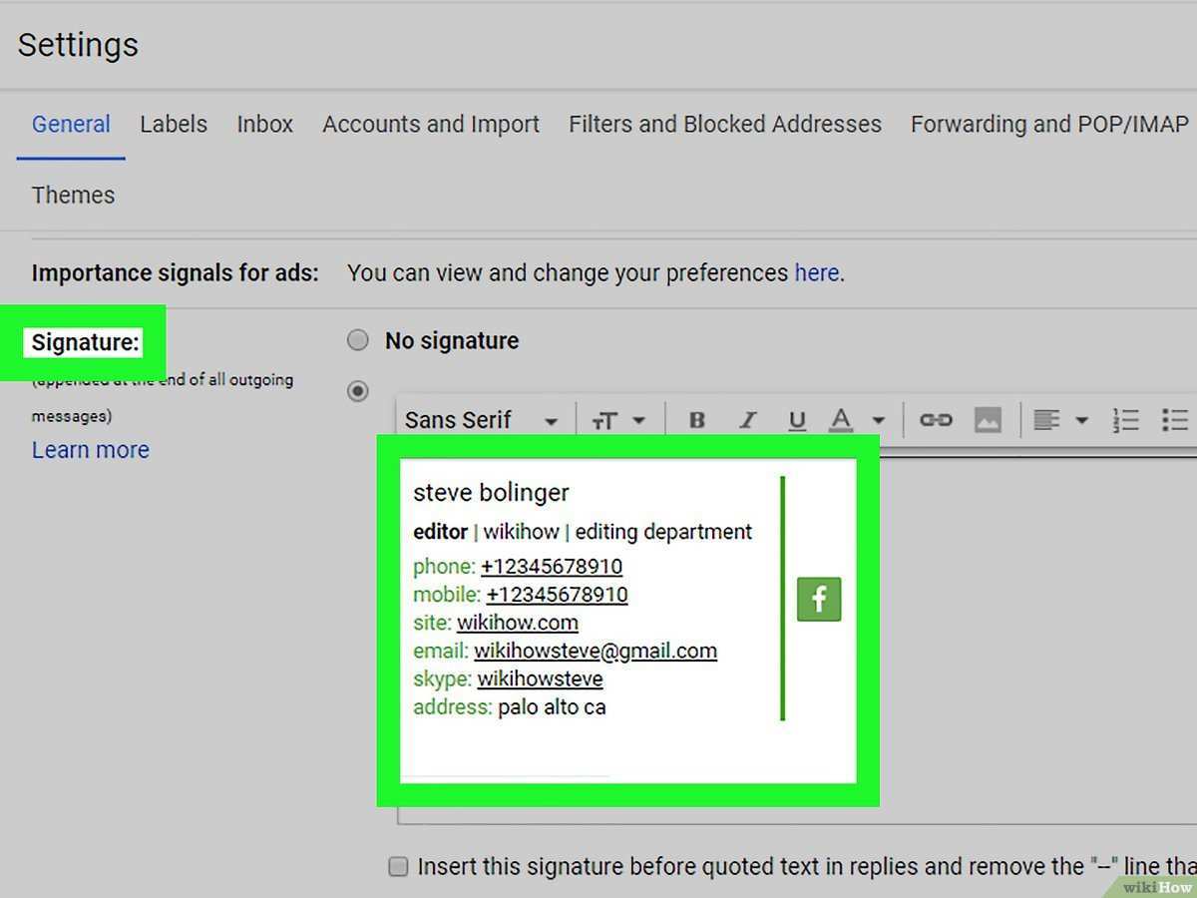This screenshot has height=898, width=1197.
Task: Select the No signature radio button
Action: pyautogui.click(x=357, y=341)
